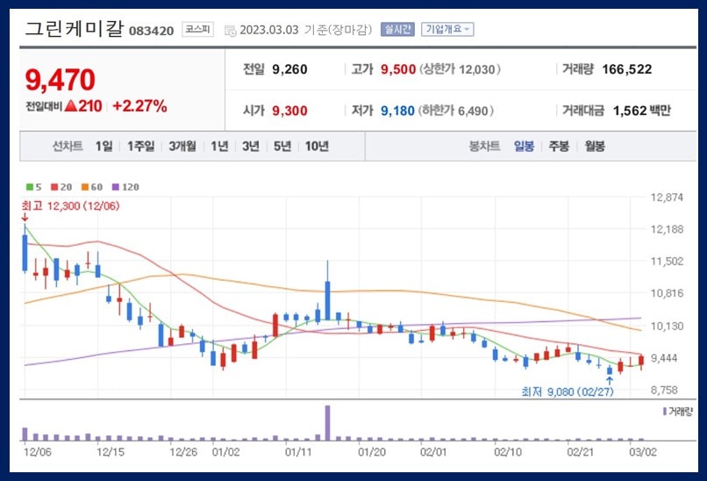Image resolution: width=707 pixels, height=481 pixels.
Task: Click the 시가 value 9,300
Action: pos(290,111)
